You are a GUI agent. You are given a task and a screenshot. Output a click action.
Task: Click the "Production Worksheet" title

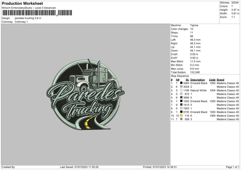22,3
